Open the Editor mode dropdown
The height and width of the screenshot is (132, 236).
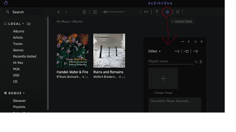tap(154, 51)
